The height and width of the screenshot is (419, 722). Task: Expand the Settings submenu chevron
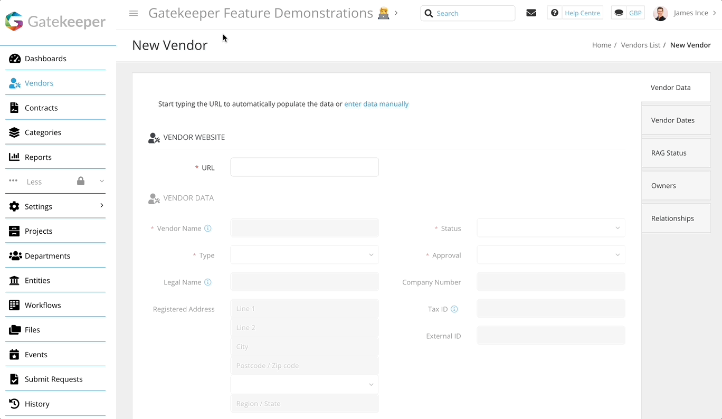point(101,206)
